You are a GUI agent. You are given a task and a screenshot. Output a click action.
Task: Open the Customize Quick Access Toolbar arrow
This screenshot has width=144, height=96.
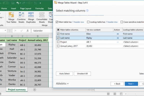coord(40,3)
